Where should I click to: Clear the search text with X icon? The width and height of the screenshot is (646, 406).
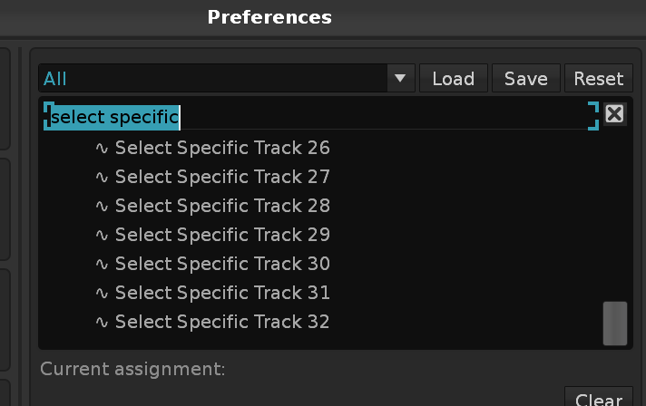click(614, 114)
